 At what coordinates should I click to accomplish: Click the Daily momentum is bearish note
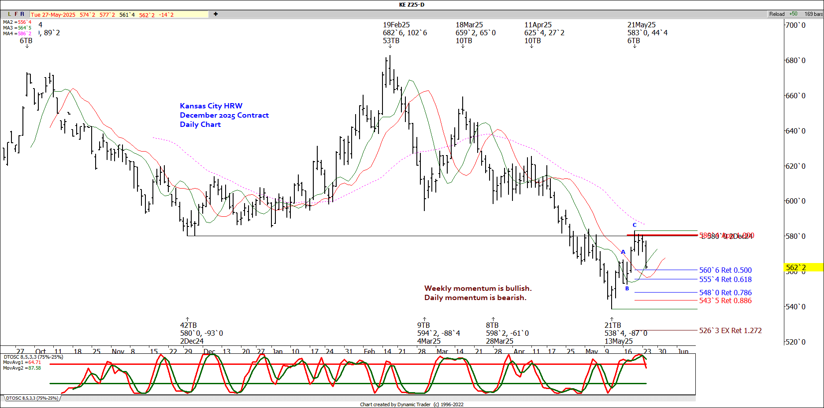coord(475,297)
